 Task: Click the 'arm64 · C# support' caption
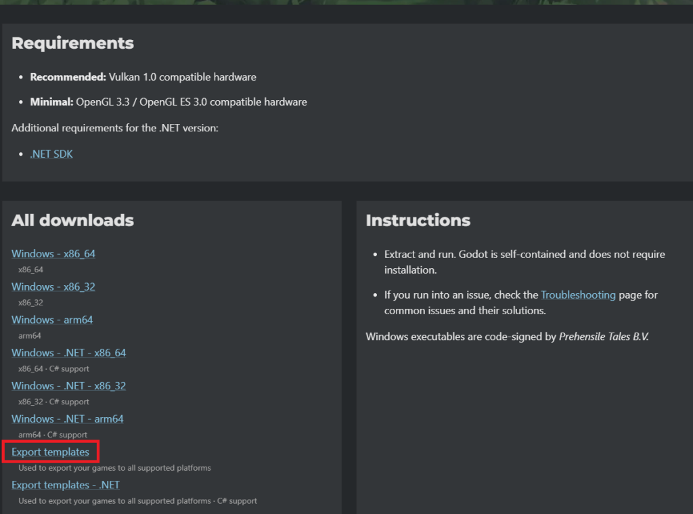click(x=53, y=435)
